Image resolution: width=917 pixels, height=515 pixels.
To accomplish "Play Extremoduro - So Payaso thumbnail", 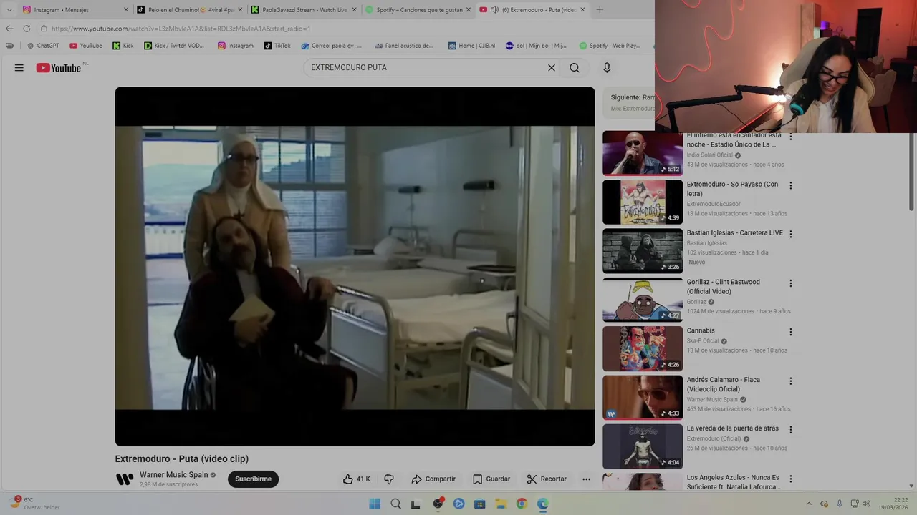I will [x=643, y=202].
